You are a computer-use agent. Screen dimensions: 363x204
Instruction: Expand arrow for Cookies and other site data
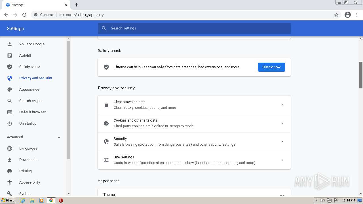282,123
